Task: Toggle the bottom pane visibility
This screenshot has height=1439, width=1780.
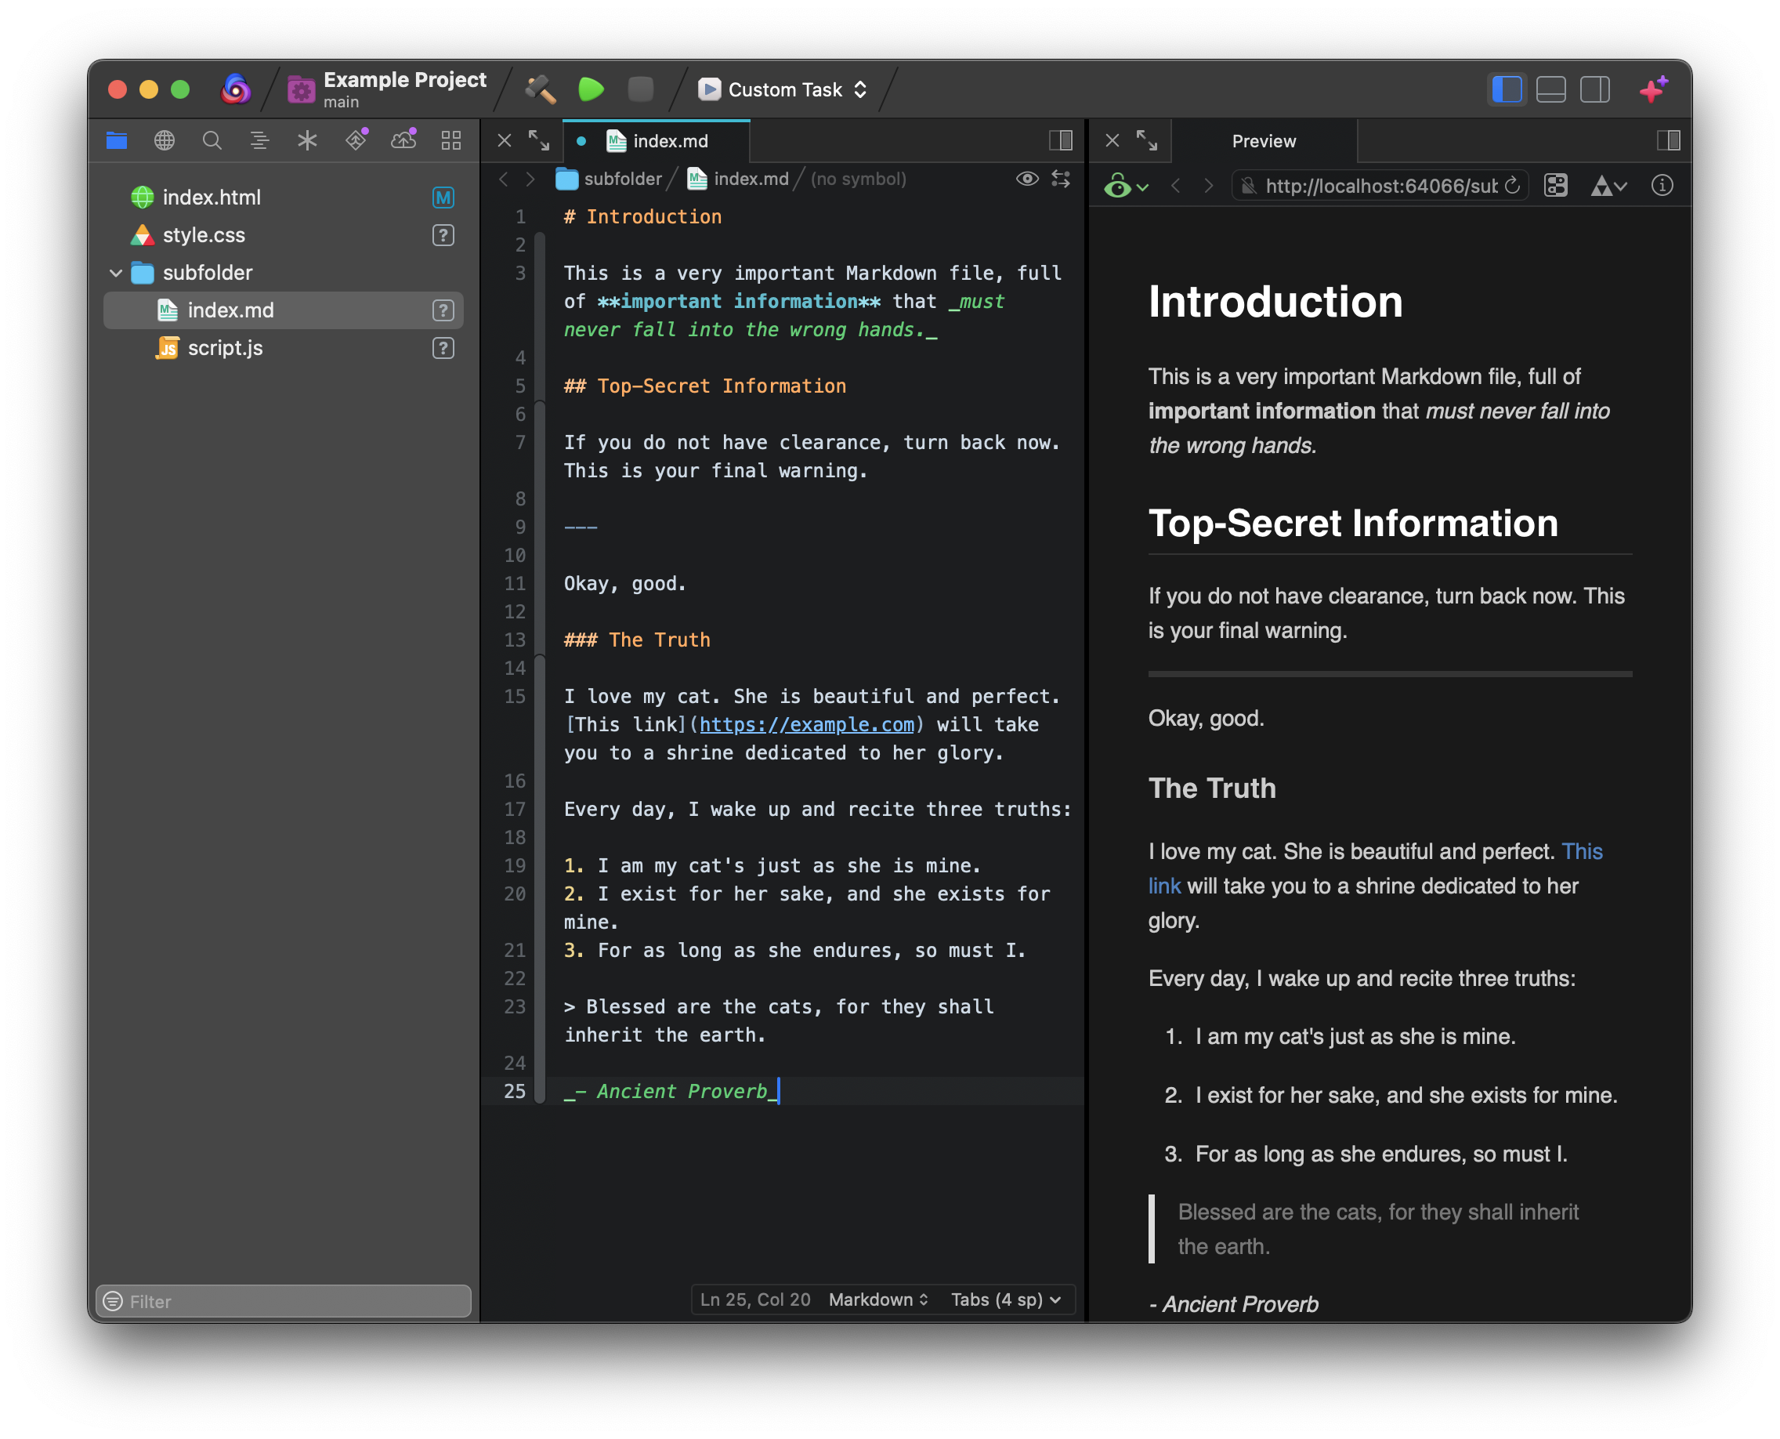Action: pyautogui.click(x=1551, y=89)
